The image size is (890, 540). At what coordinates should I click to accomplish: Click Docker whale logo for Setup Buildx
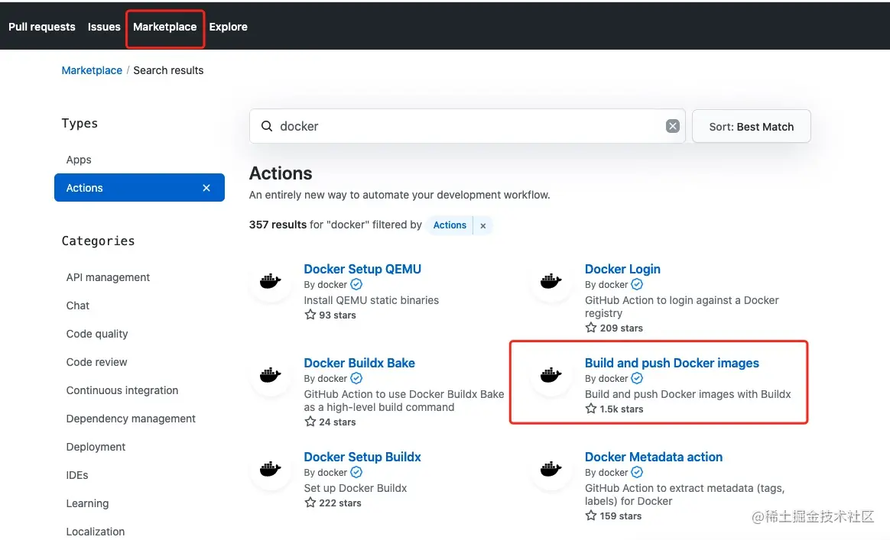point(271,469)
